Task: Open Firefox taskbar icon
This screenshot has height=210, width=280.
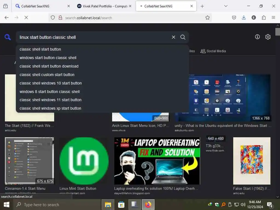Action: coord(148,205)
